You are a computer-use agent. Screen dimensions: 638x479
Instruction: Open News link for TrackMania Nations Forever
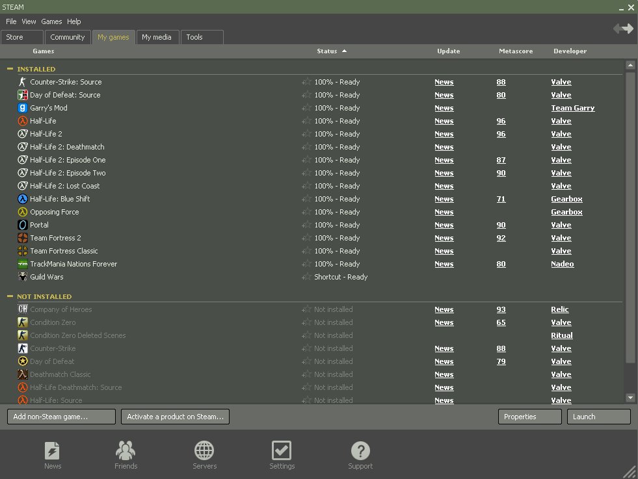click(444, 264)
